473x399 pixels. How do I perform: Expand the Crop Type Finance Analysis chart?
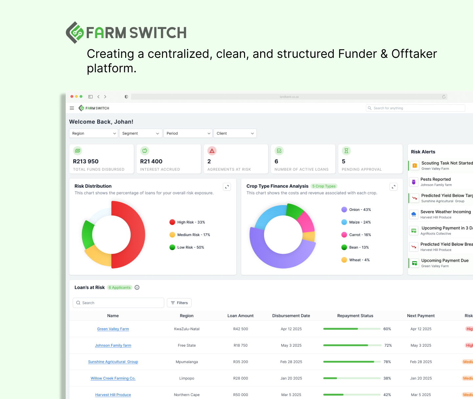(394, 187)
